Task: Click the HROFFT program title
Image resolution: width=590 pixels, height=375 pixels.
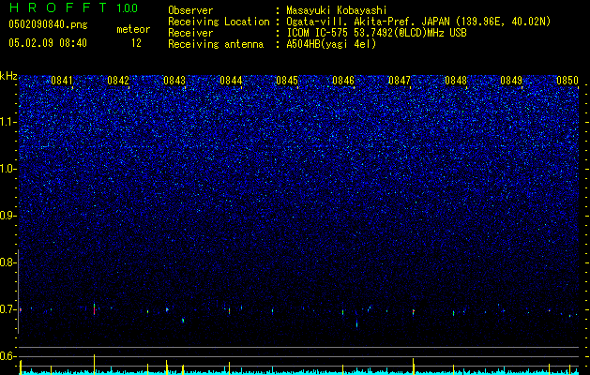Action: (58, 7)
